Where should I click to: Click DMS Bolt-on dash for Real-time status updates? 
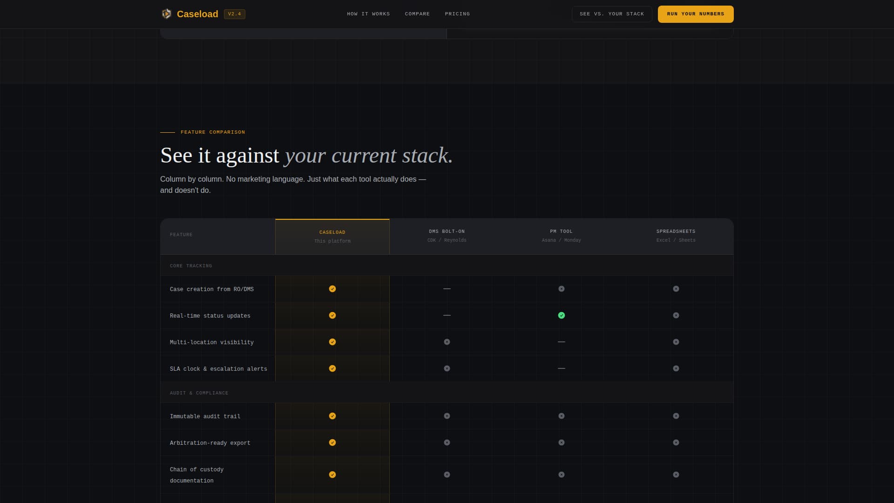coord(447,315)
